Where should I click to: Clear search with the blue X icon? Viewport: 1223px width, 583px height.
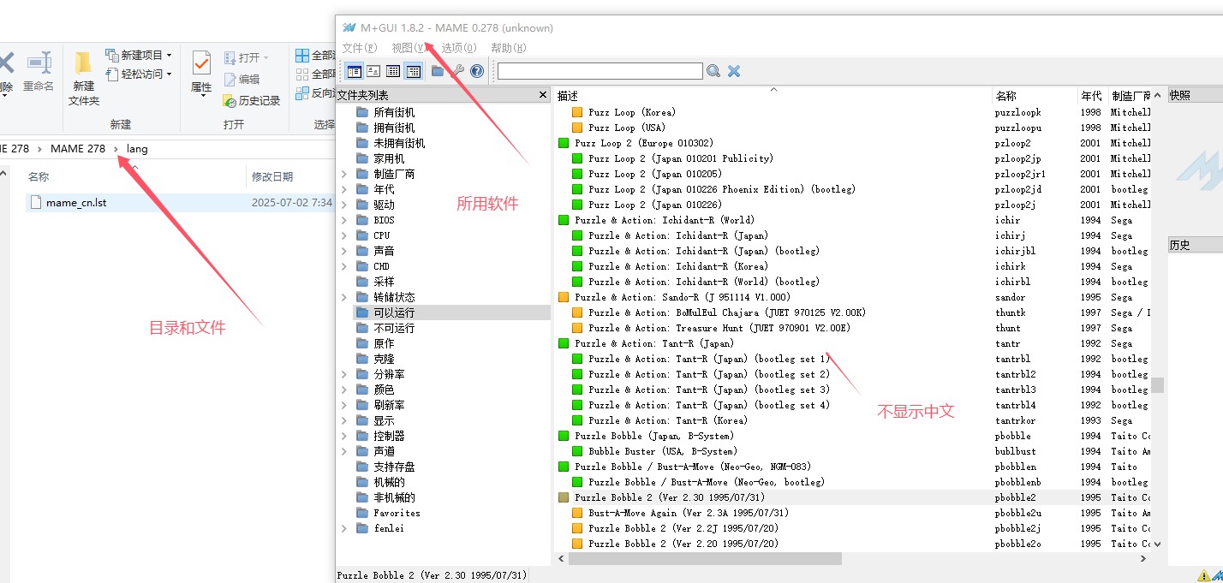tap(734, 71)
